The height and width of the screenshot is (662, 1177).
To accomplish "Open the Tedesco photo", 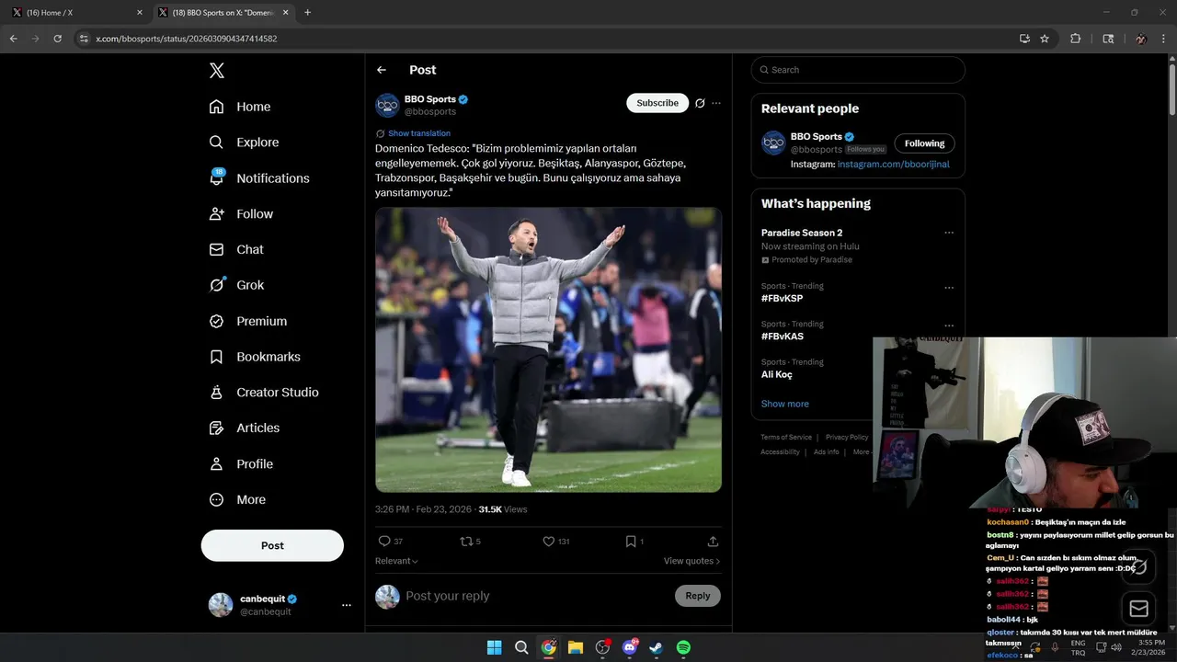I will (548, 349).
